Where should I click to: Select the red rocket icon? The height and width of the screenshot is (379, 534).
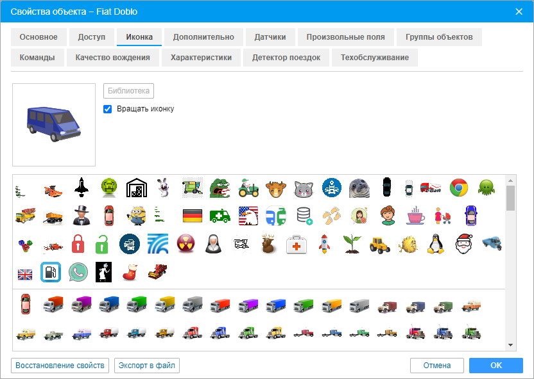click(x=324, y=244)
